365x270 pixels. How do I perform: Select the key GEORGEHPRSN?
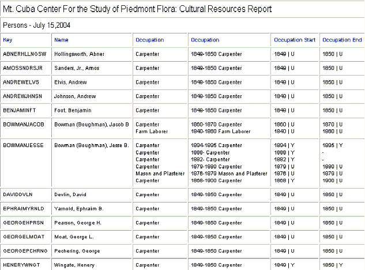[x=23, y=223]
